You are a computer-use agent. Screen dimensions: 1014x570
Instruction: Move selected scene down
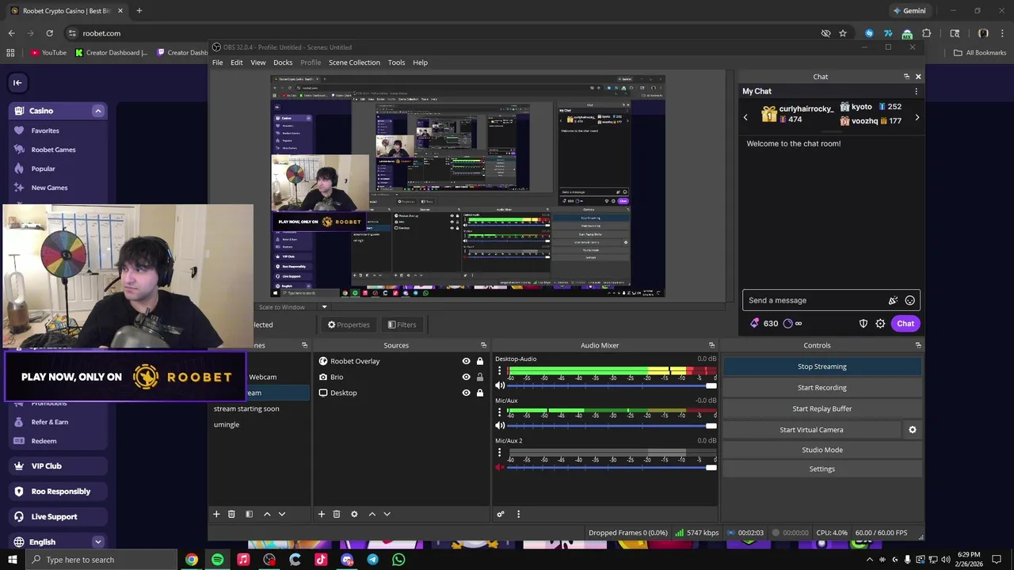click(282, 514)
